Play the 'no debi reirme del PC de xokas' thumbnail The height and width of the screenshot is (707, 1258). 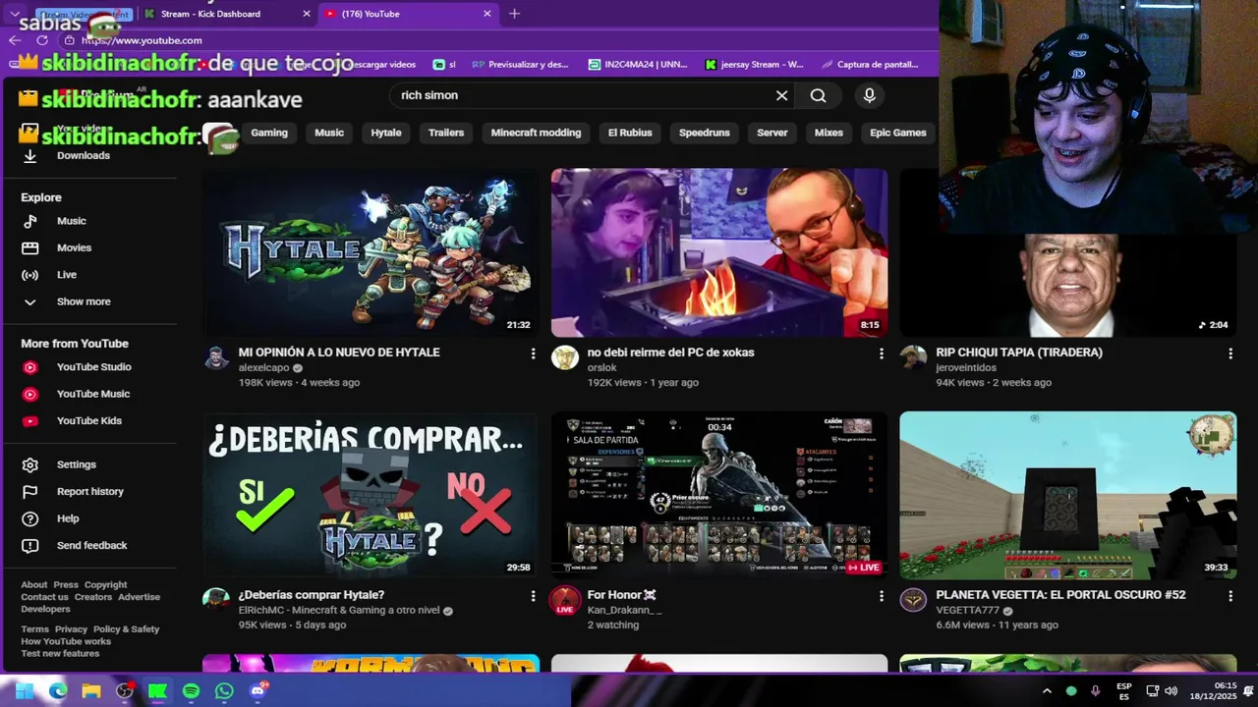(718, 252)
